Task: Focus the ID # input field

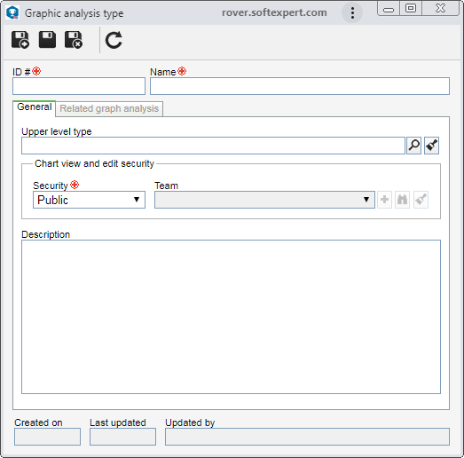Action: [x=79, y=86]
